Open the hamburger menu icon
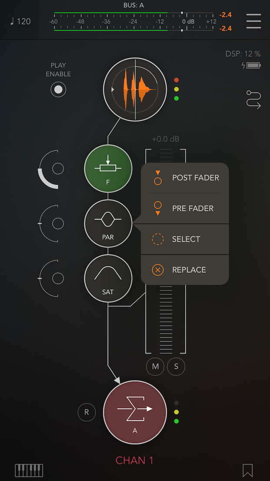 [x=253, y=21]
